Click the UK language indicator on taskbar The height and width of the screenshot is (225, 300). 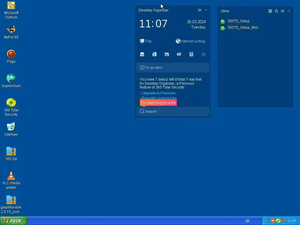[247, 221]
